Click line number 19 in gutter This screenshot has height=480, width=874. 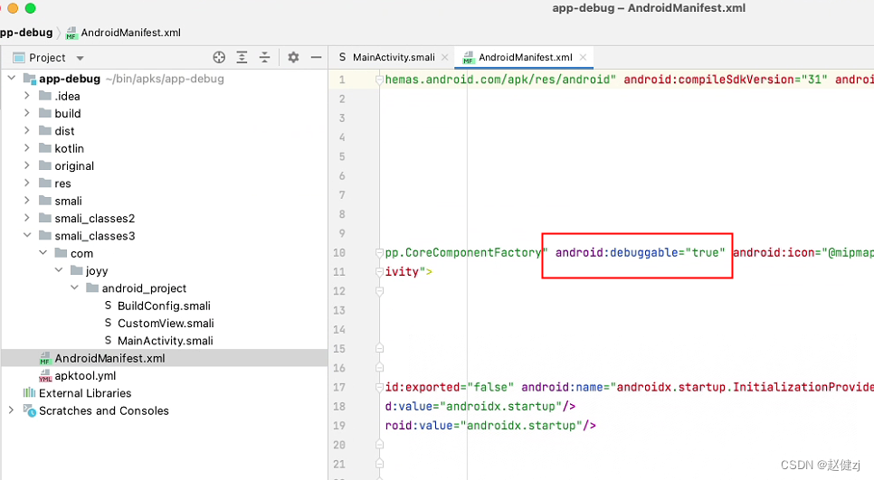click(x=339, y=426)
